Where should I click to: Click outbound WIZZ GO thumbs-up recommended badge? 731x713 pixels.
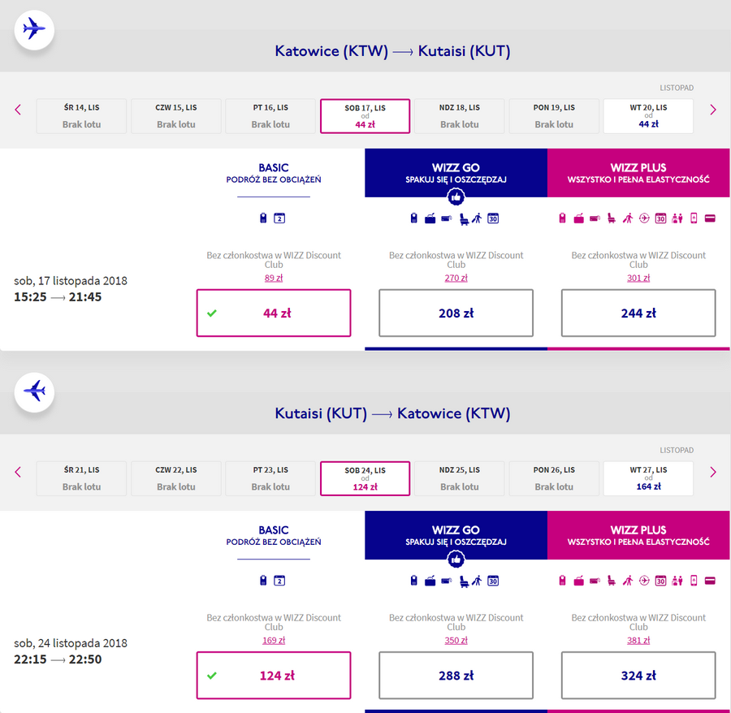(456, 197)
